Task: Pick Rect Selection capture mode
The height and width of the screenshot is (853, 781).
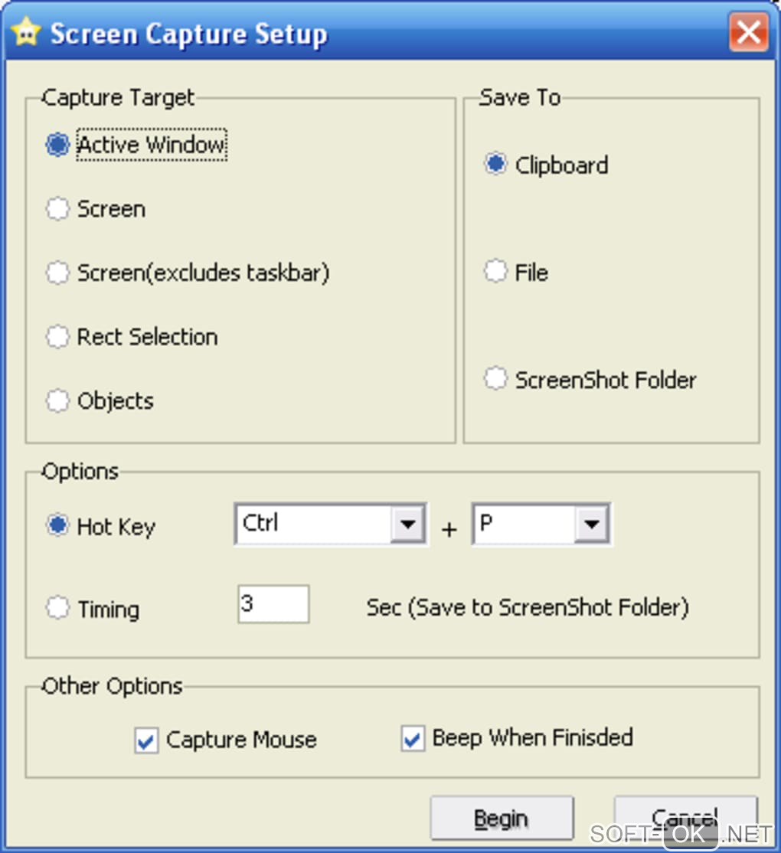Action: 58,337
